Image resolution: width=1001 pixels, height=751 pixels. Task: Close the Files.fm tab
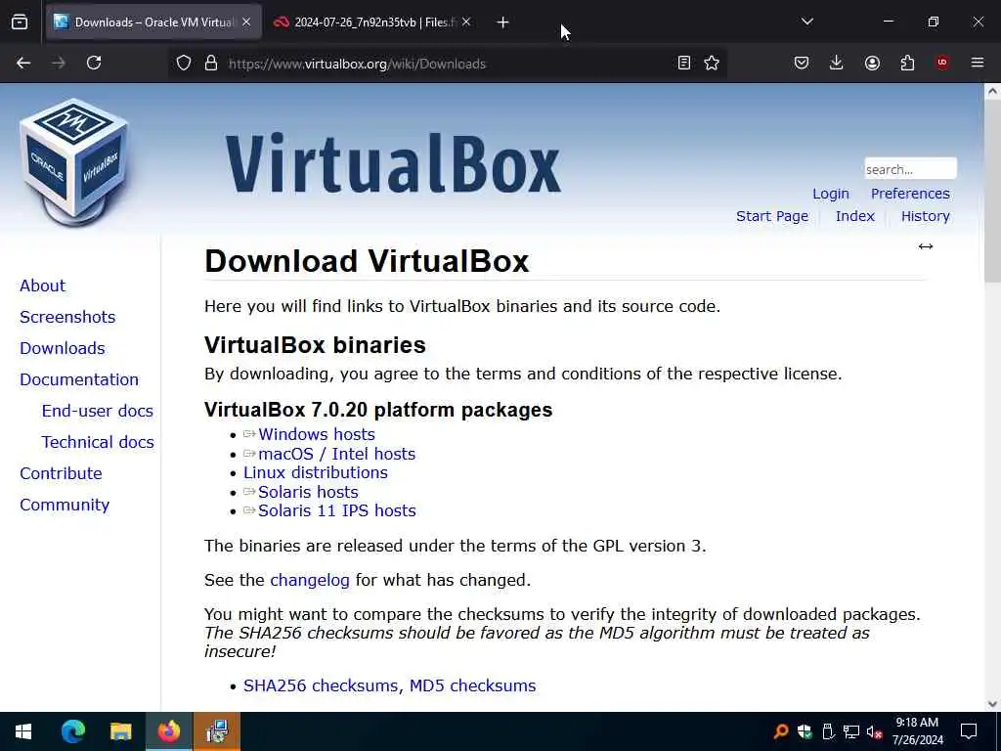click(x=466, y=22)
